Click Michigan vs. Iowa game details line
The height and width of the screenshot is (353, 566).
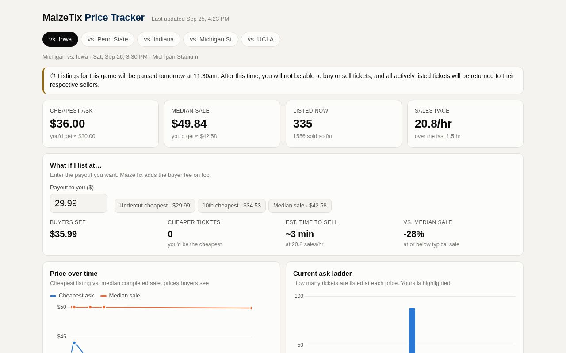click(x=120, y=57)
